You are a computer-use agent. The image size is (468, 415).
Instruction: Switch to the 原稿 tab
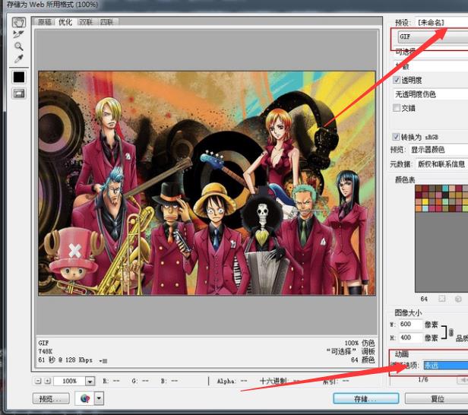click(x=45, y=22)
